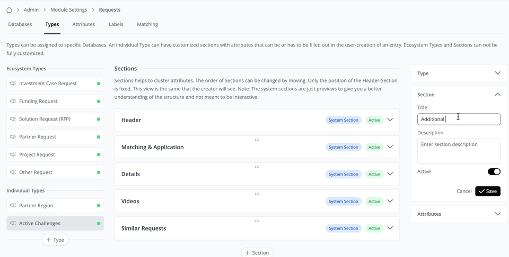The image size is (509, 257).
Task: Click the home icon in breadcrumb
Action: click(10, 10)
